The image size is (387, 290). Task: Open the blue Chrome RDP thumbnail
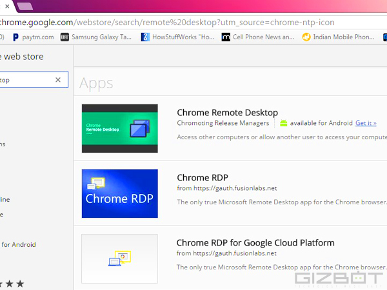(119, 194)
